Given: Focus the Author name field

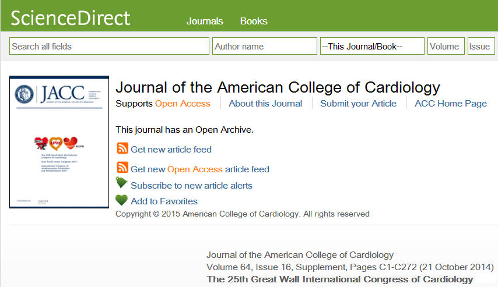Looking at the screenshot, I should 264,46.
